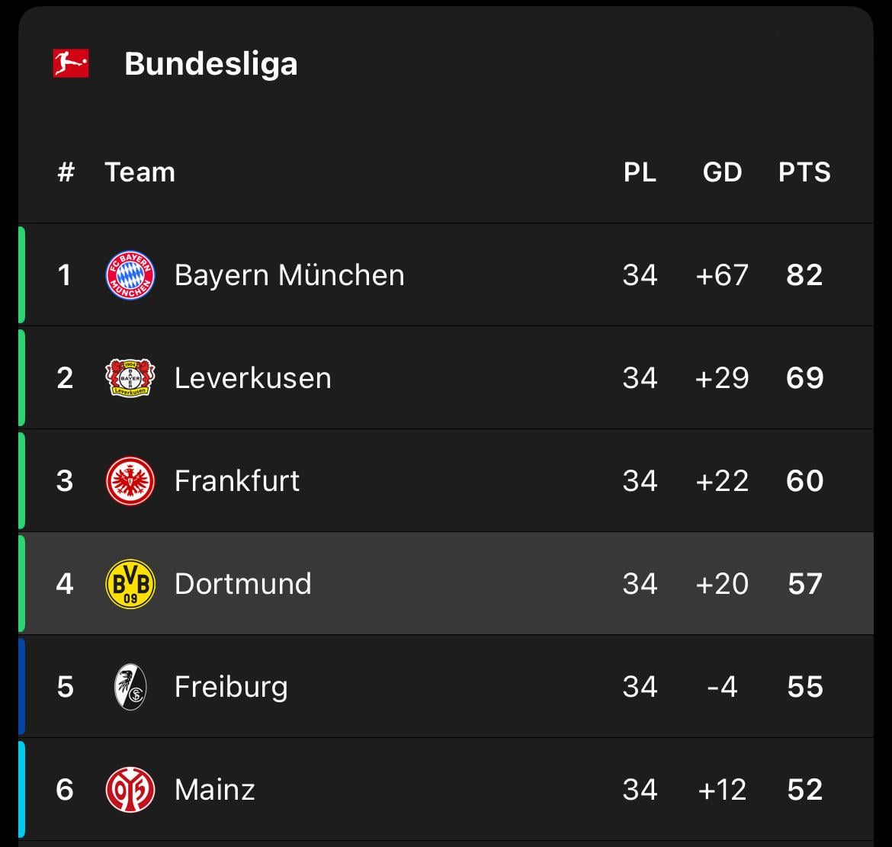The width and height of the screenshot is (892, 847).
Task: Click the Freiburg club crest
Action: [130, 687]
